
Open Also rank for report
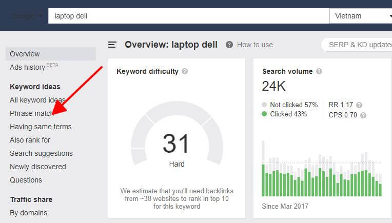pos(30,140)
